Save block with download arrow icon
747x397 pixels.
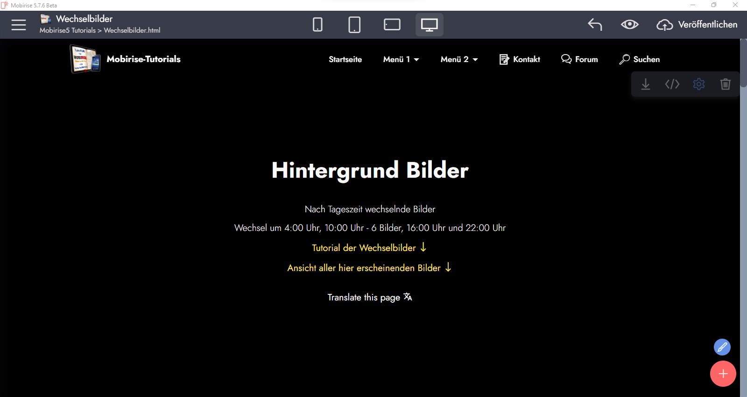coord(646,84)
